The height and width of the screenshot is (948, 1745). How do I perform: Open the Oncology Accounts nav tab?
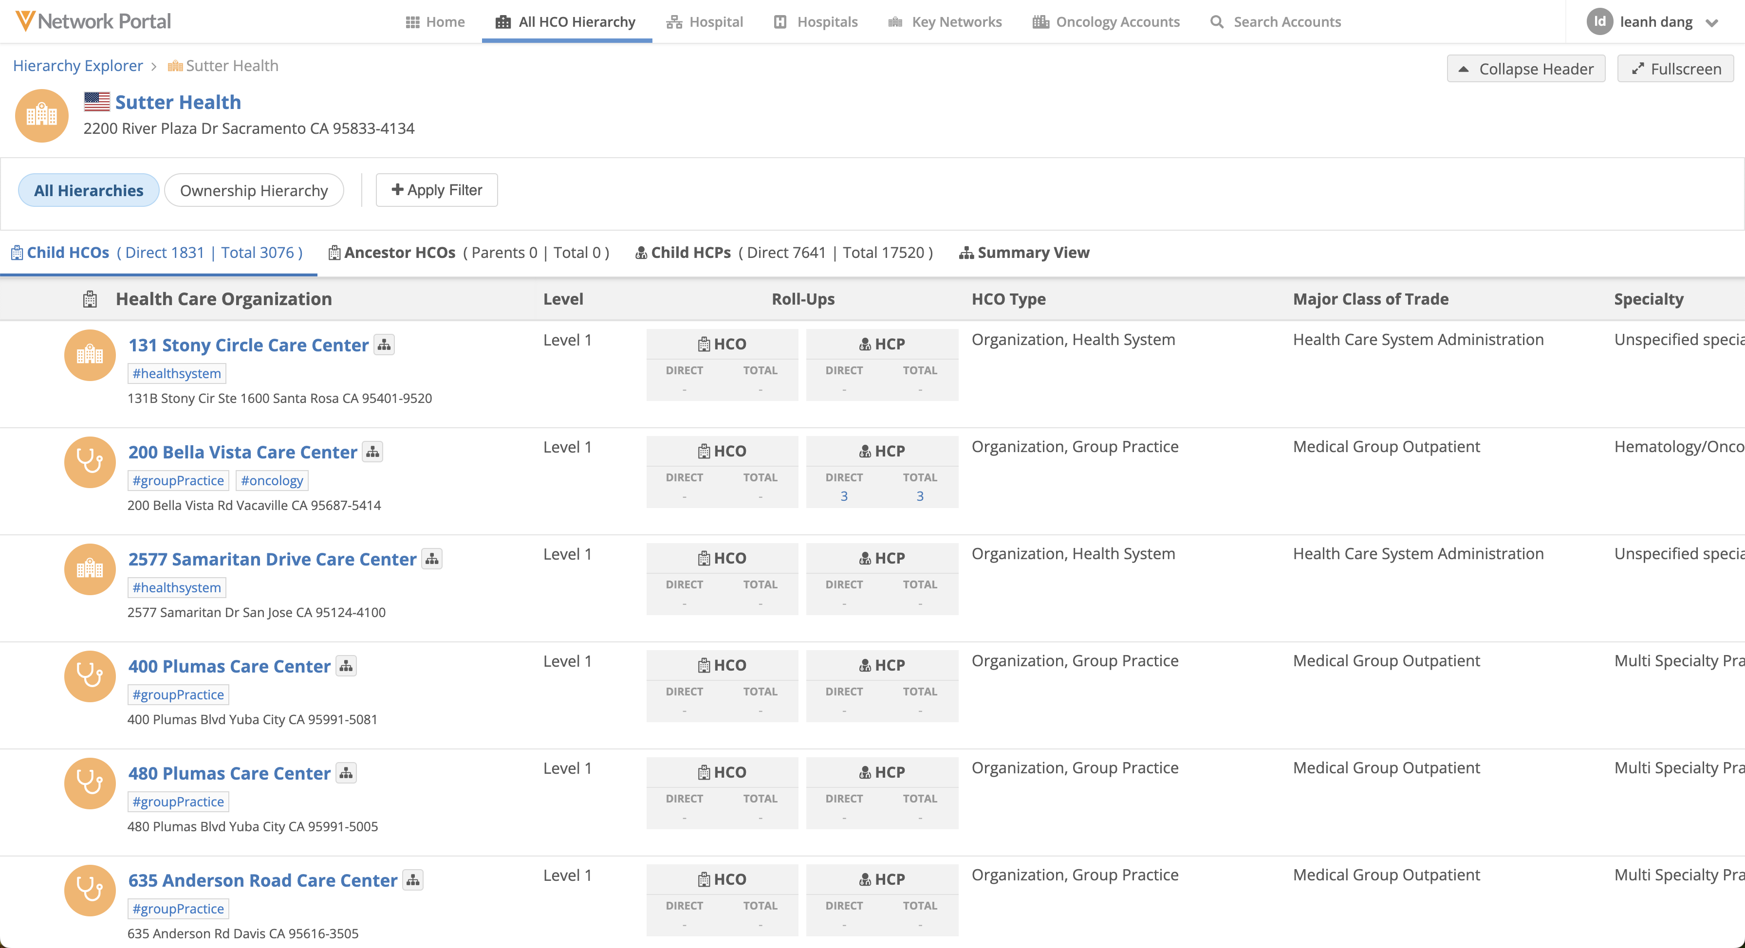tap(1106, 22)
